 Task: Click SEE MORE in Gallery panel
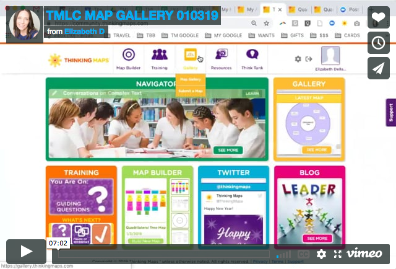point(316,150)
